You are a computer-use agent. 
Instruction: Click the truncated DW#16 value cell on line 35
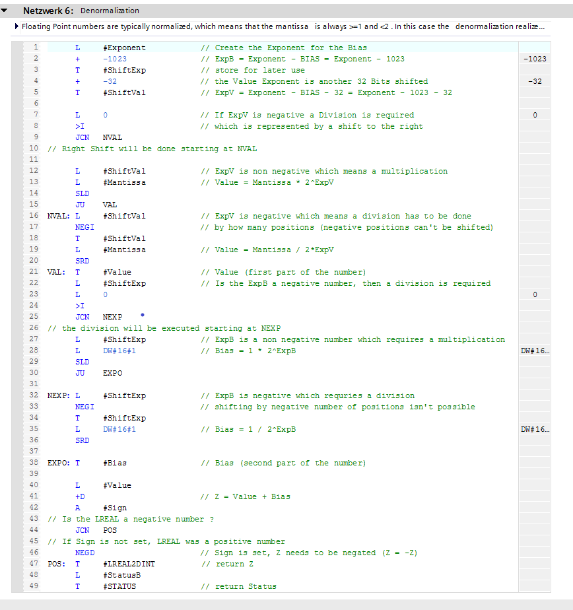(x=534, y=429)
